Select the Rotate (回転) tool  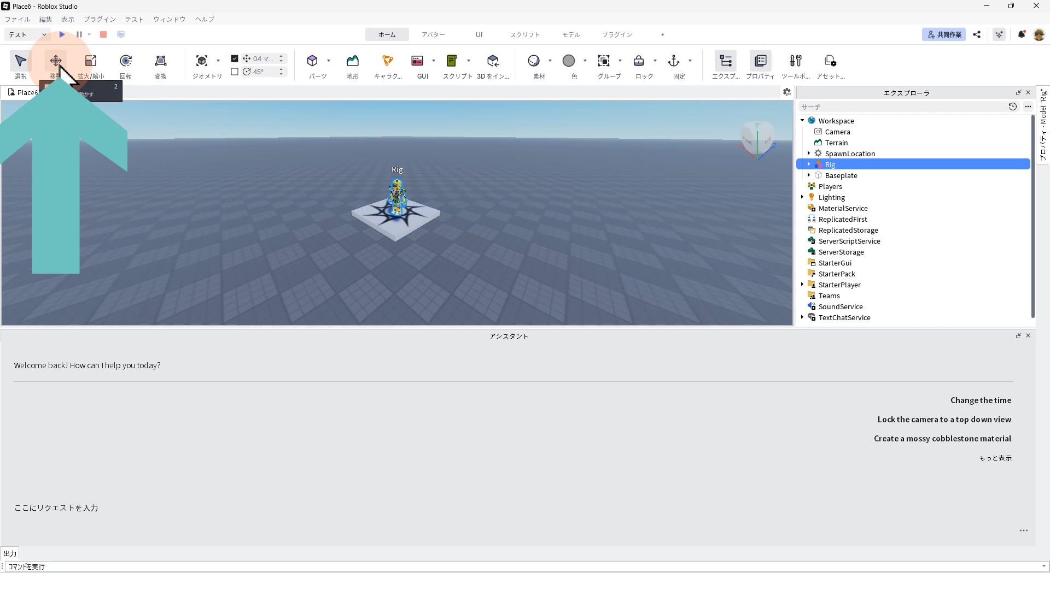[x=126, y=61]
